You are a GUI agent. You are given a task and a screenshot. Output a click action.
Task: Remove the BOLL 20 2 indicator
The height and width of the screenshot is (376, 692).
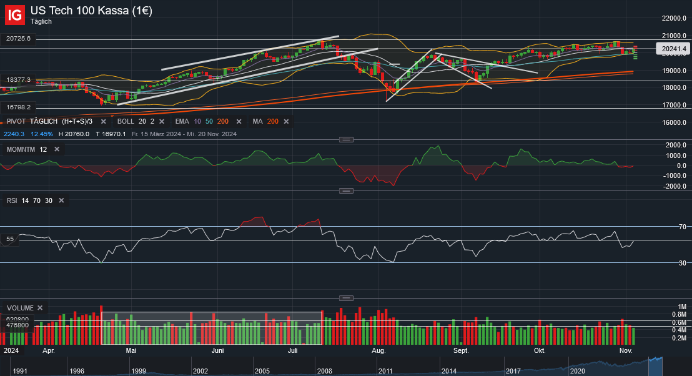pos(162,121)
